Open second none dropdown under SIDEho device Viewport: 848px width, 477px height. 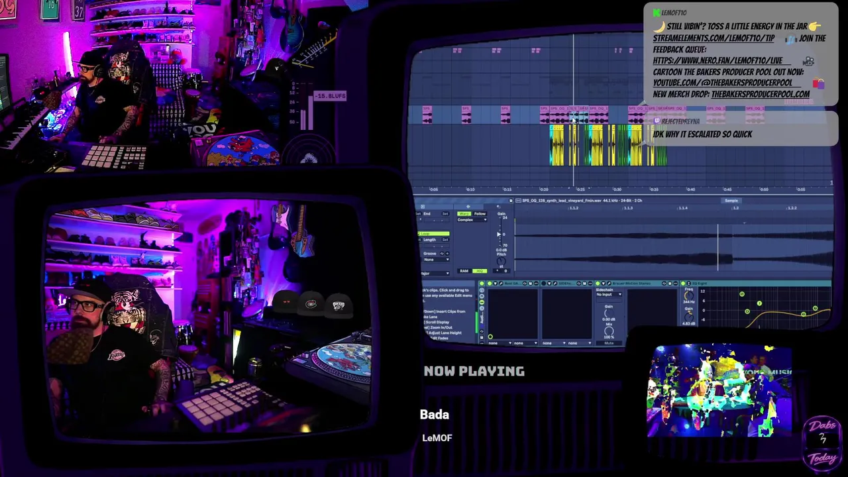[581, 343]
